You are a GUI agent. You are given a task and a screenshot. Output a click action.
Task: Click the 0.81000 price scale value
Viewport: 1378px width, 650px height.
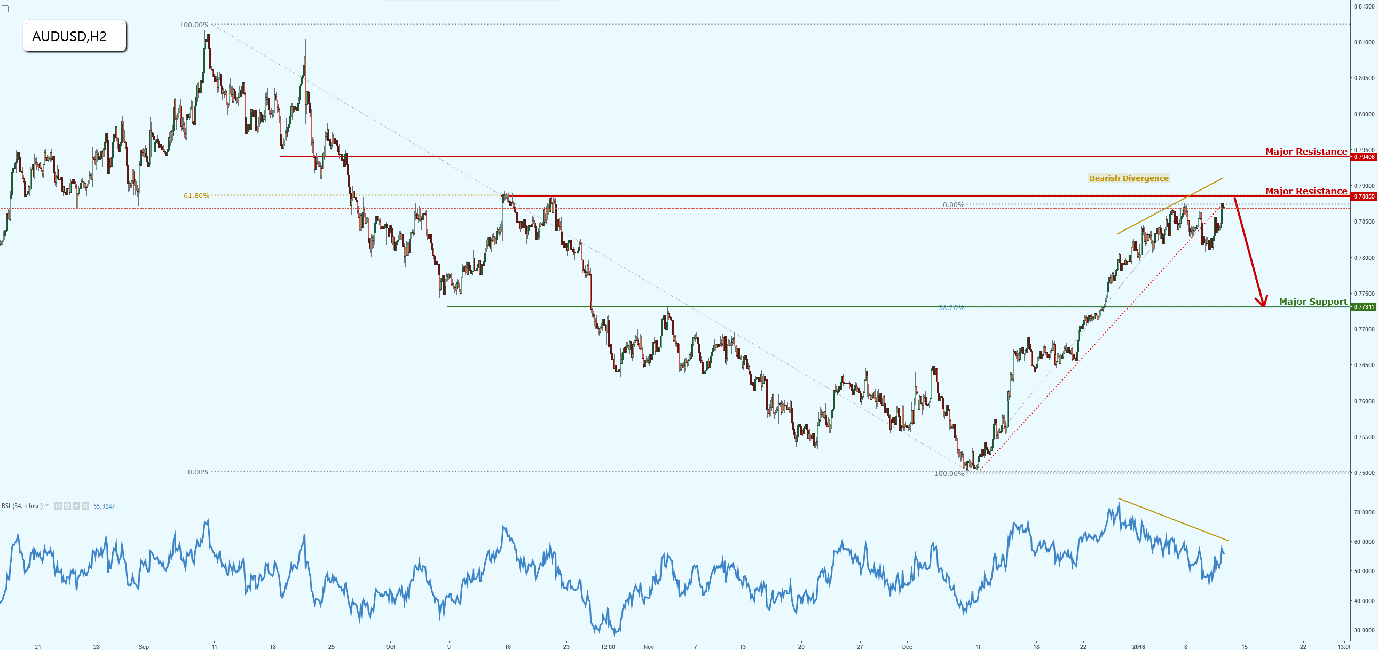tap(1364, 42)
